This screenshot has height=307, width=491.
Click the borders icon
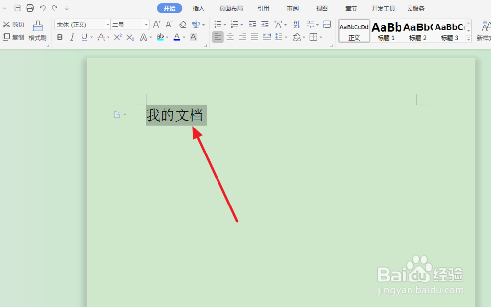point(313,37)
